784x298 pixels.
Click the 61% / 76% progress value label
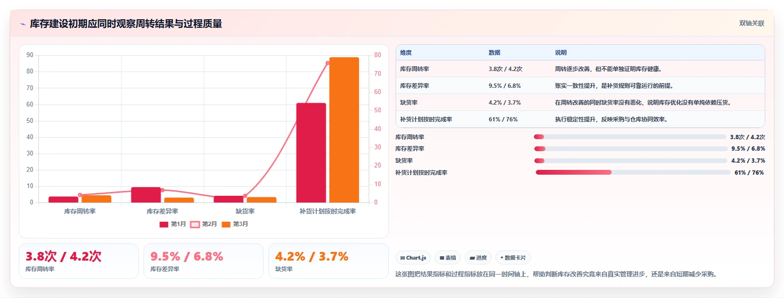click(749, 173)
